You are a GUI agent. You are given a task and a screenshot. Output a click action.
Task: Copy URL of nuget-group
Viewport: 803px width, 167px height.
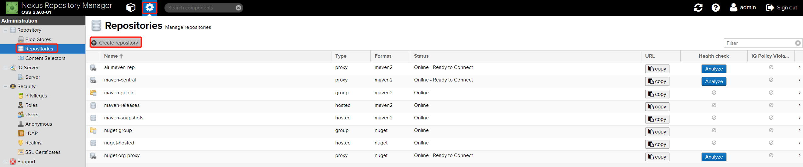(x=657, y=132)
